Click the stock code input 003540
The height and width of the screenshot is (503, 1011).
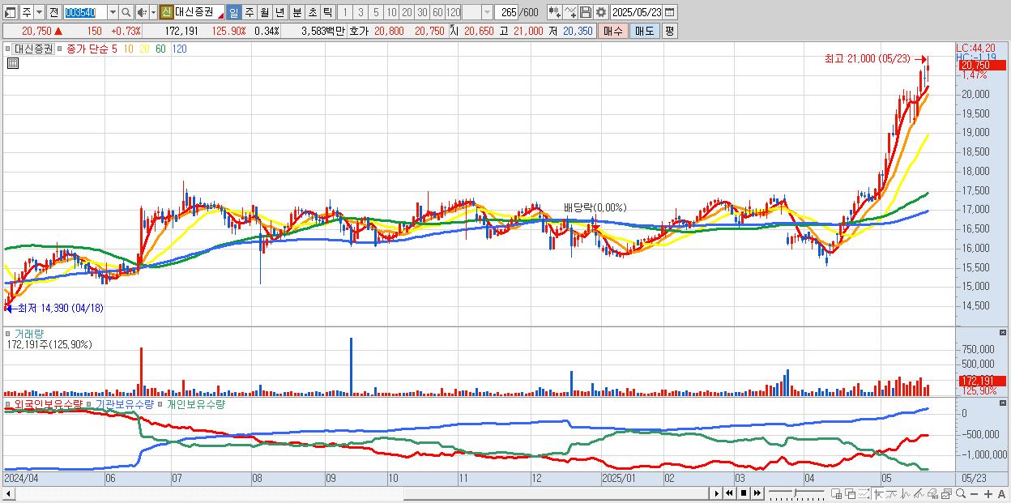tap(85, 12)
